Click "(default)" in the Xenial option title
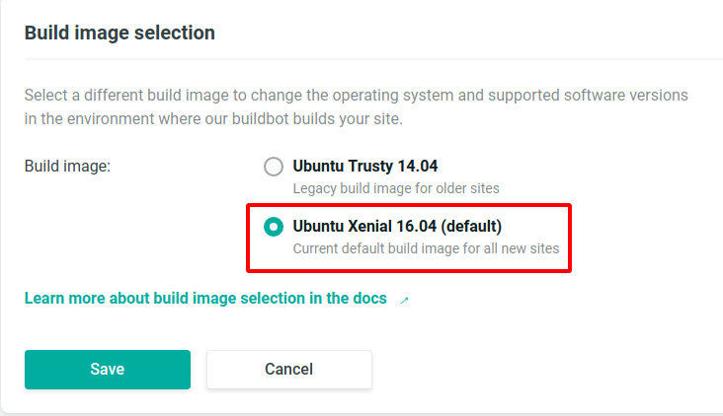This screenshot has height=416, width=723. click(471, 227)
